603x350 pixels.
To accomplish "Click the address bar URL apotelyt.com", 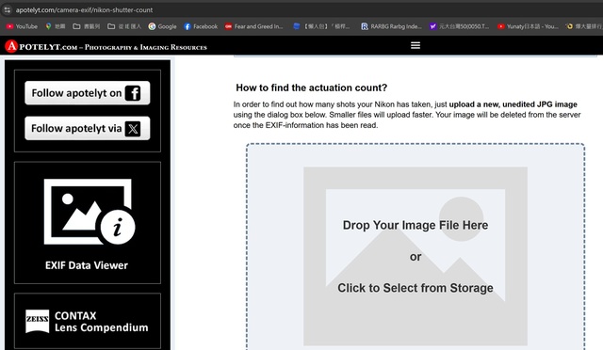I will (x=84, y=10).
